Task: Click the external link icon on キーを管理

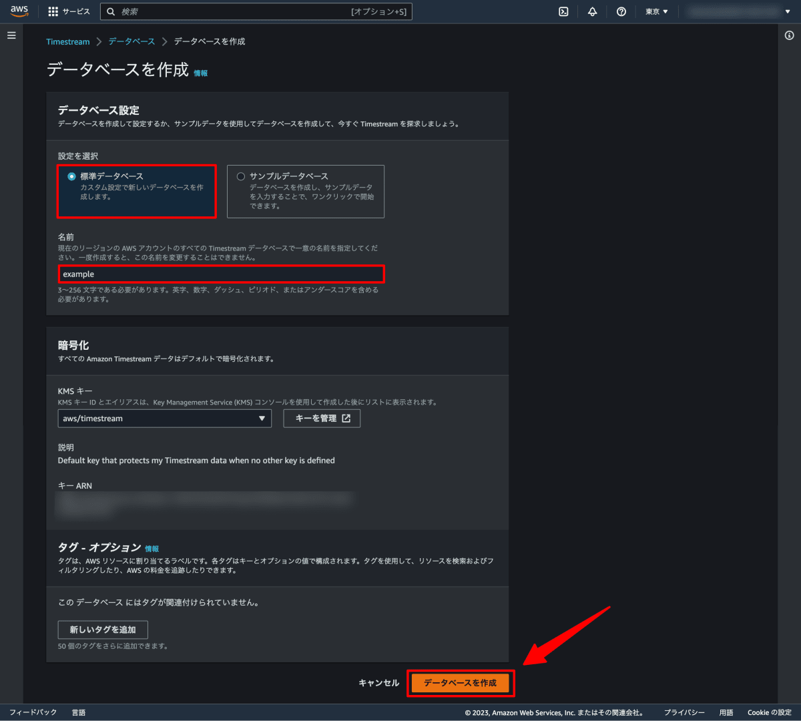Action: click(x=346, y=419)
